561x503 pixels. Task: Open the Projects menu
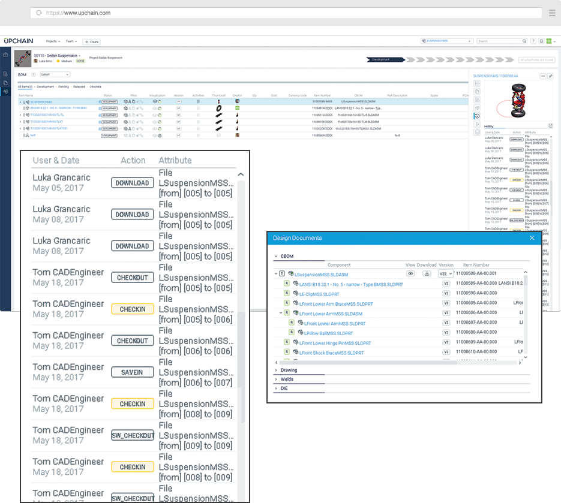[53, 41]
